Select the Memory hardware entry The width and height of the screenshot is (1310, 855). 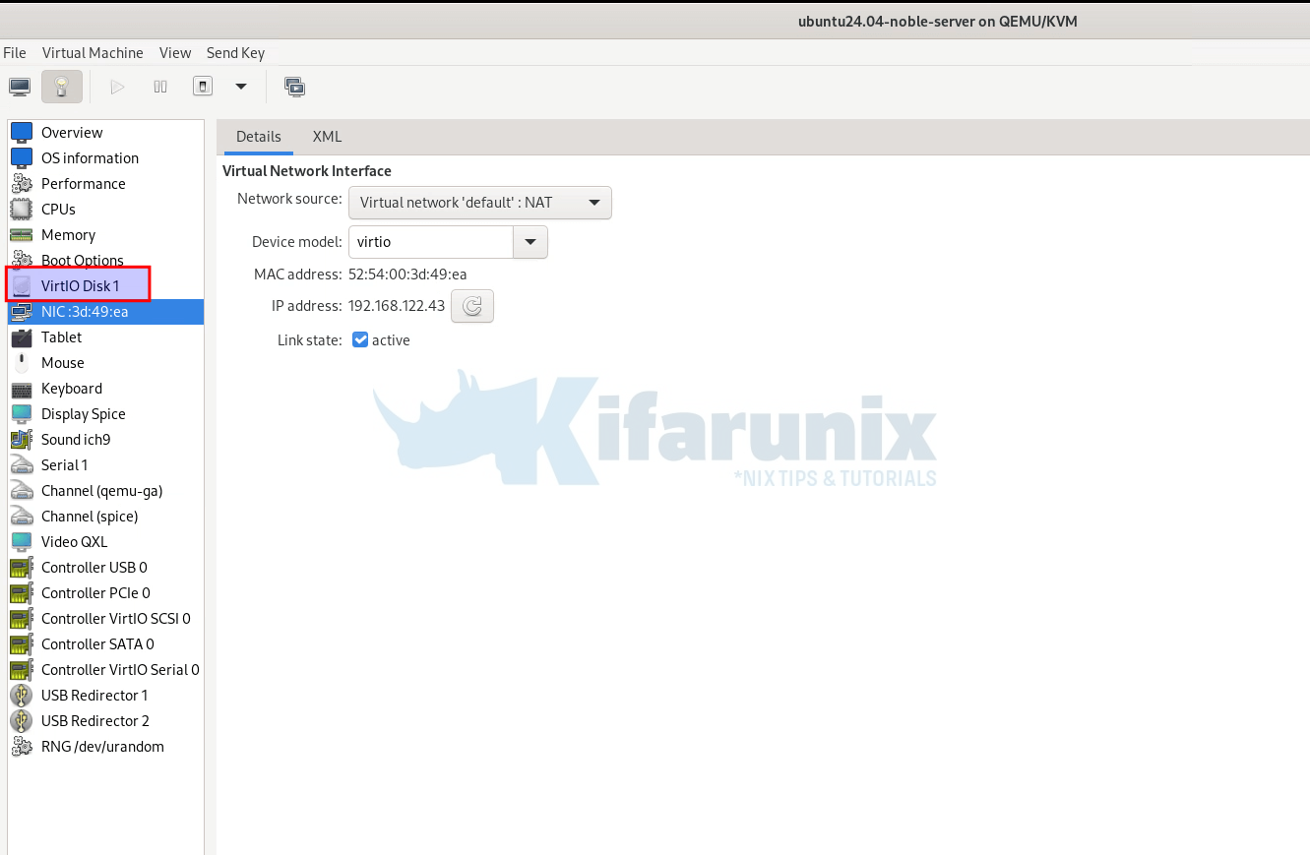[x=106, y=235]
